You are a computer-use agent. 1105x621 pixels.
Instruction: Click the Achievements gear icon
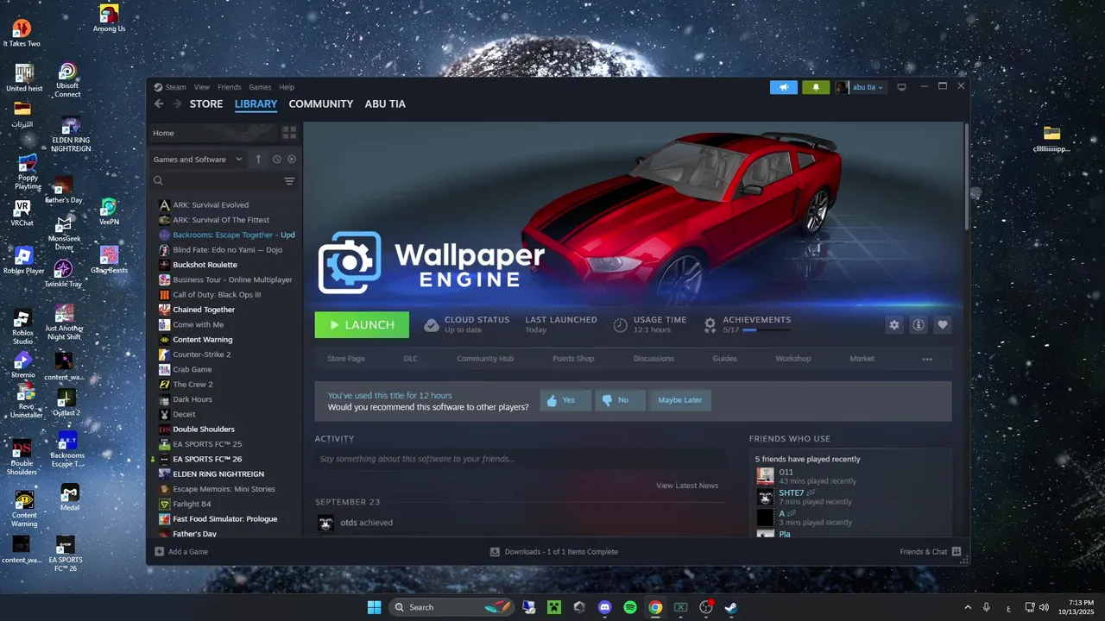pyautogui.click(x=710, y=325)
